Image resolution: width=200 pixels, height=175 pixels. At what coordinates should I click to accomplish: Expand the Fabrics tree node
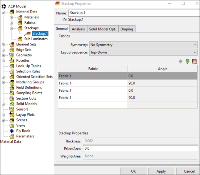pos(11,23)
